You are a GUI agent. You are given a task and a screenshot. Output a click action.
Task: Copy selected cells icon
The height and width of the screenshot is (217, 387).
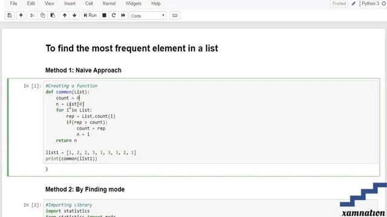tap(42, 16)
